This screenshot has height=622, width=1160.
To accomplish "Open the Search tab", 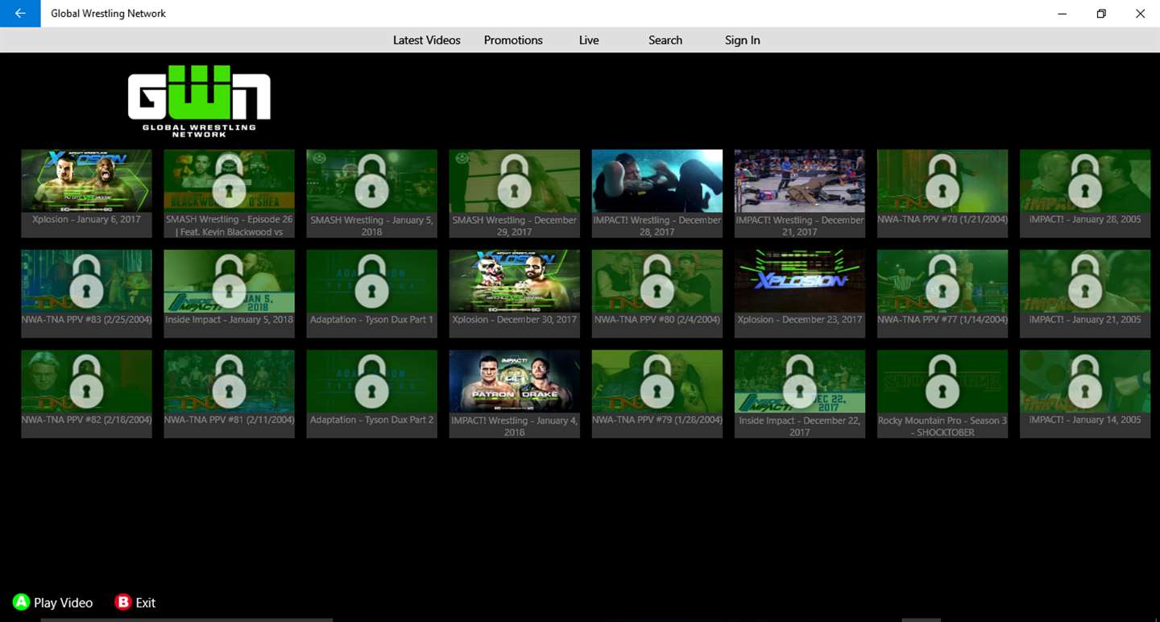I will click(x=665, y=40).
